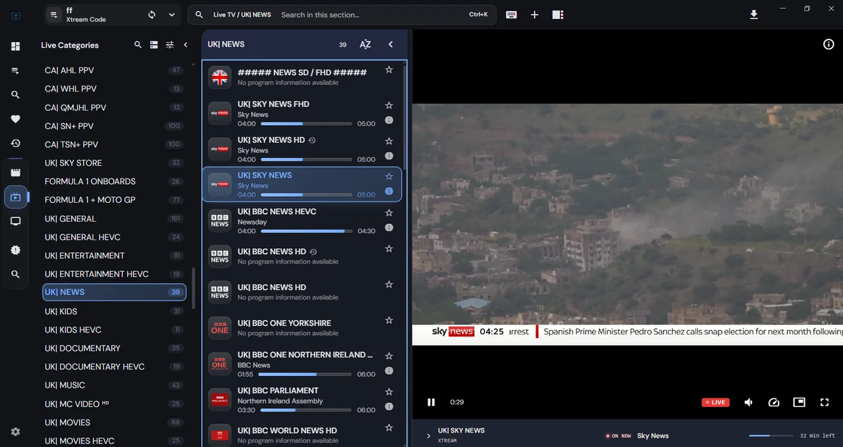This screenshot has height=447, width=843.
Task: Select the Live TV icon in sidebar
Action: tap(16, 197)
